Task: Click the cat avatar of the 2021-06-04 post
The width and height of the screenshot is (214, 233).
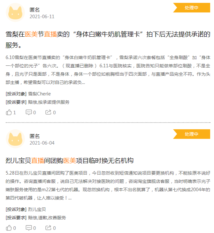Action: [15, 139]
